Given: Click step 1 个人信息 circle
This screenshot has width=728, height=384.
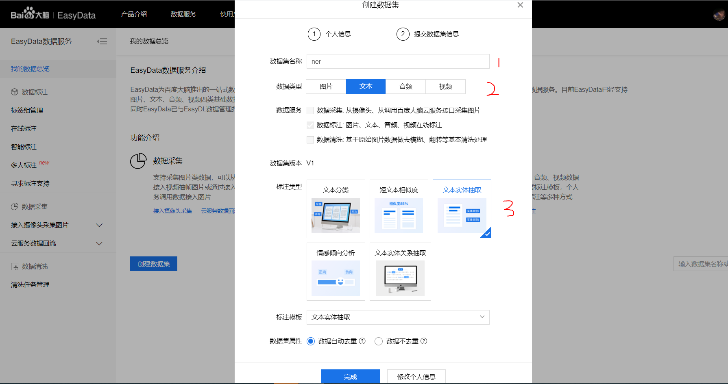Looking at the screenshot, I should pos(314,34).
